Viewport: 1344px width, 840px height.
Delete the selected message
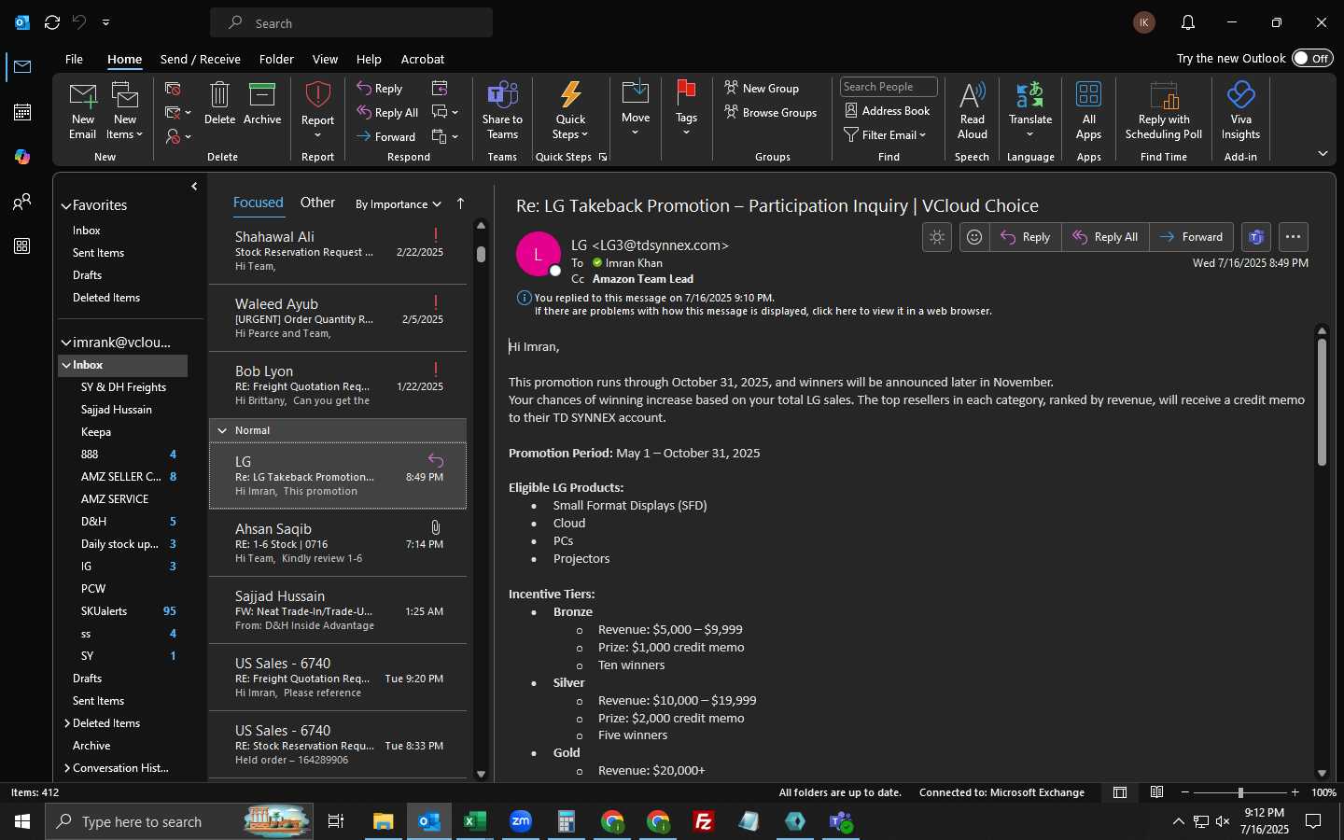(x=219, y=104)
